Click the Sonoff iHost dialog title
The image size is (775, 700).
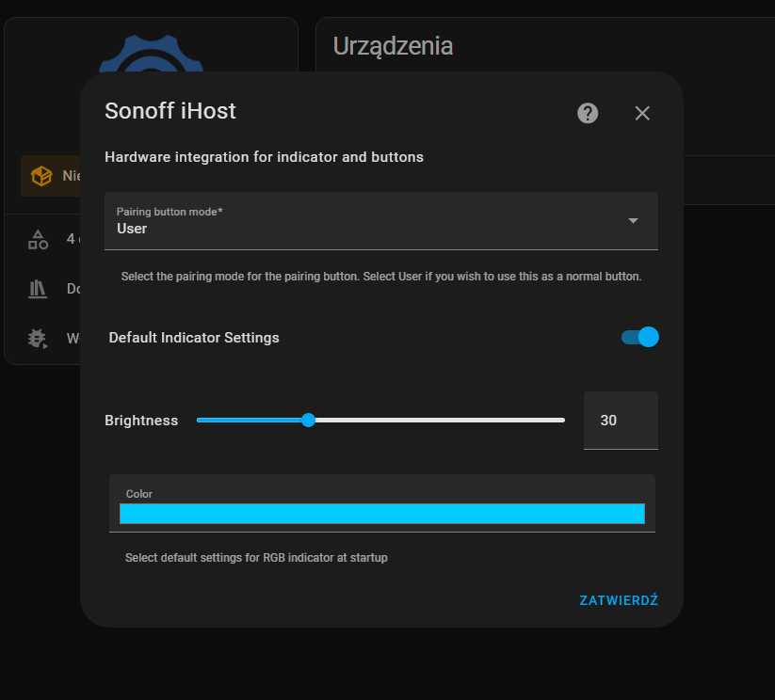pos(170,111)
